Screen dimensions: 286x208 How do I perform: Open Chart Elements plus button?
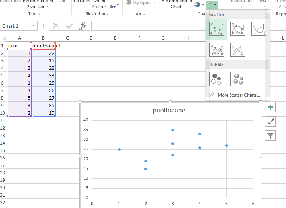(x=270, y=108)
